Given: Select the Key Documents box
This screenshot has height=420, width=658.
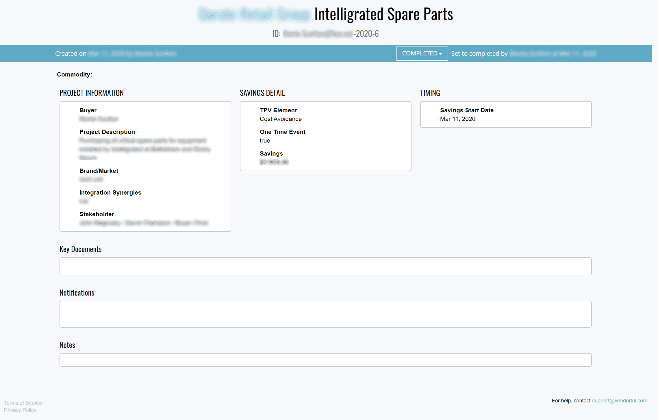Looking at the screenshot, I should tap(325, 266).
